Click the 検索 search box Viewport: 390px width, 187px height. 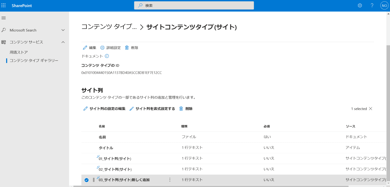[x=194, y=6]
